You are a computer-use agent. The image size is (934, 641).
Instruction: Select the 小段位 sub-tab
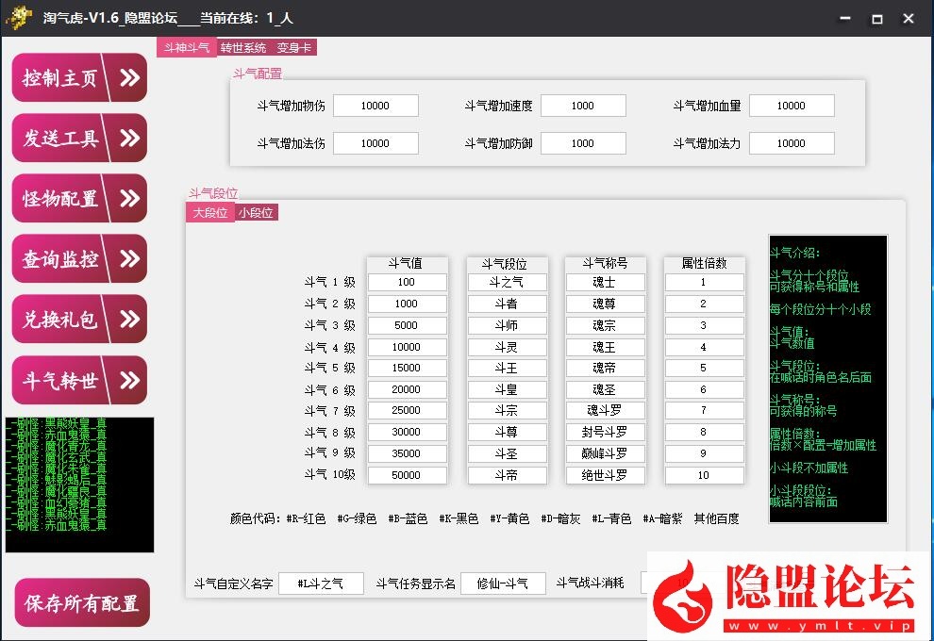(x=256, y=213)
